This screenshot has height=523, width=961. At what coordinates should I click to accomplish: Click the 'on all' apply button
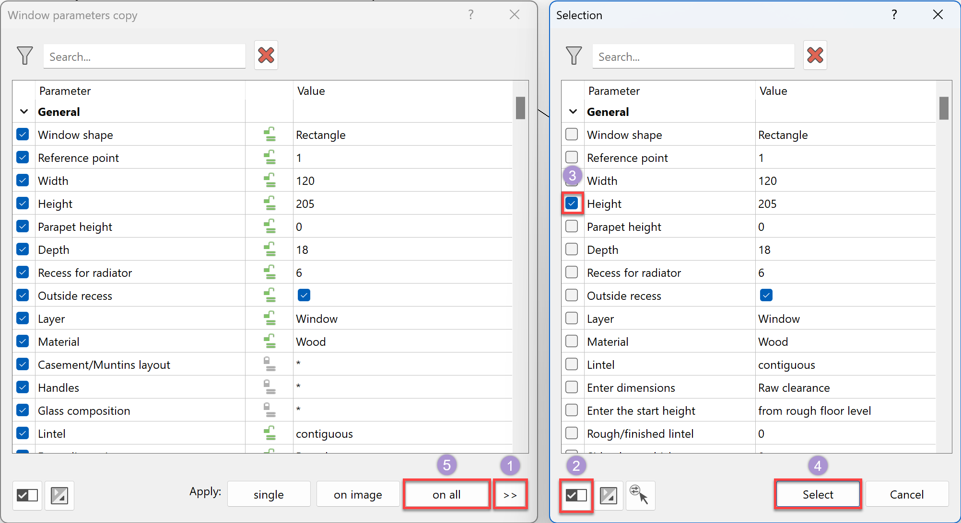pos(446,494)
